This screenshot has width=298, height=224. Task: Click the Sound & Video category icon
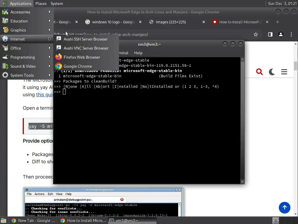tap(5, 66)
